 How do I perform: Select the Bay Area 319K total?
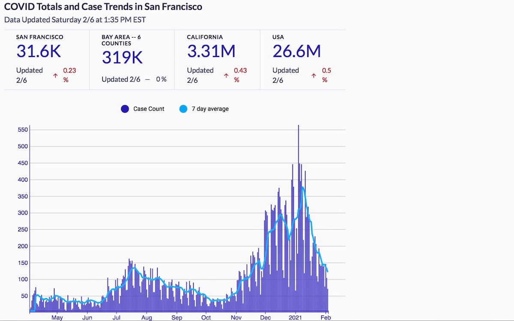coord(122,57)
